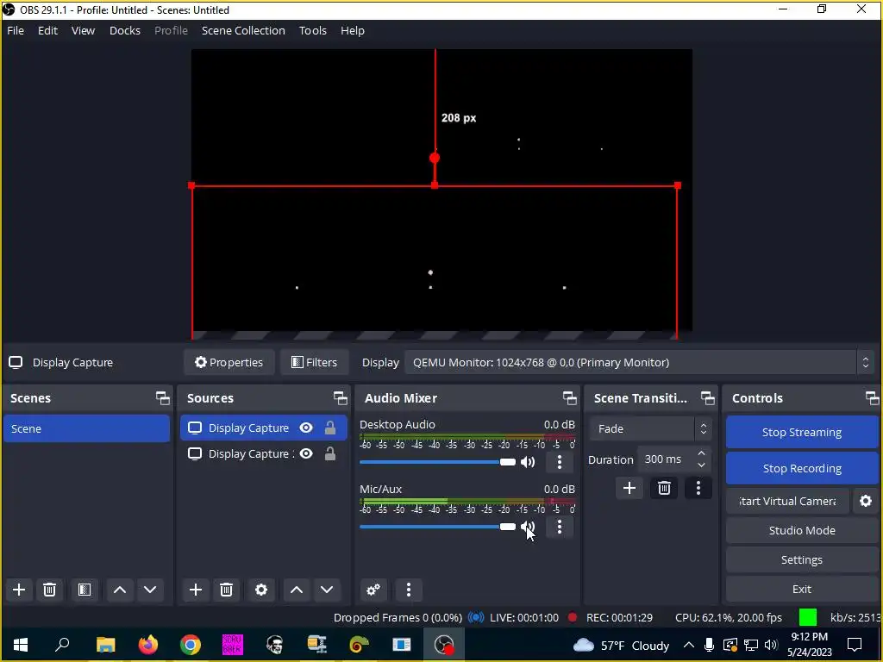Click Stop Streaming button
The height and width of the screenshot is (662, 883).
tap(802, 433)
